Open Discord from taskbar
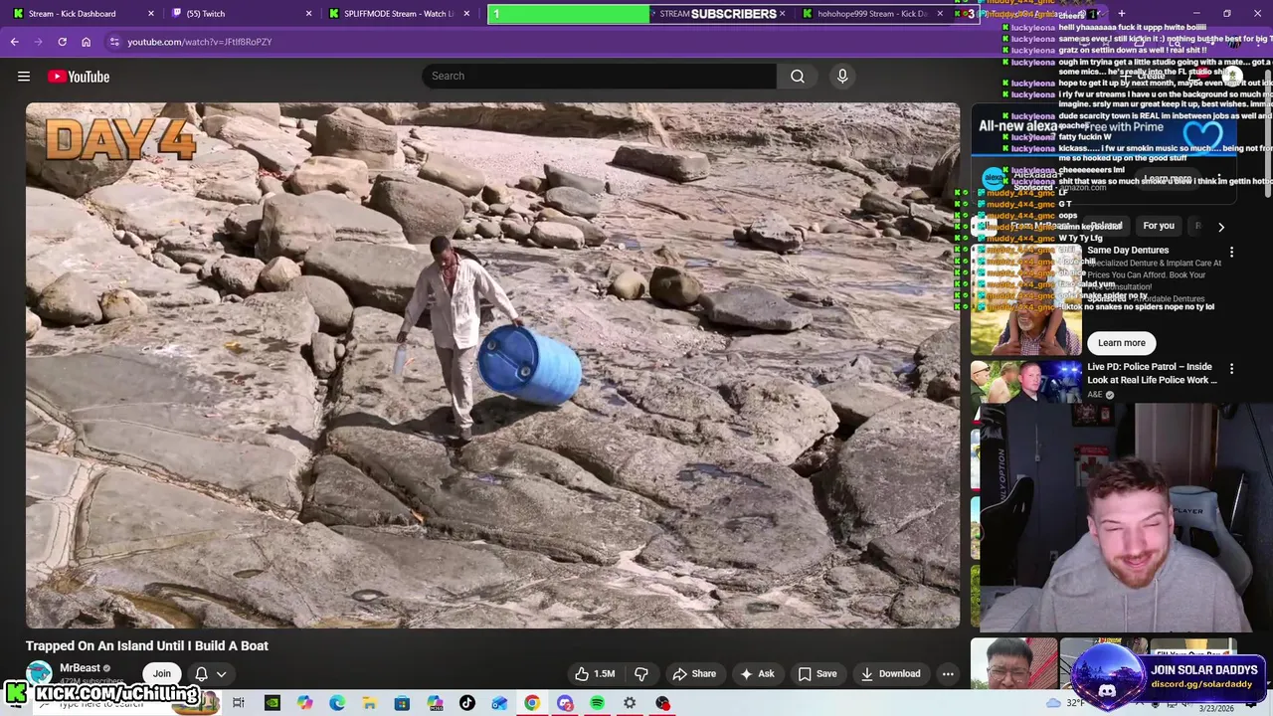This screenshot has width=1273, height=716. [565, 703]
